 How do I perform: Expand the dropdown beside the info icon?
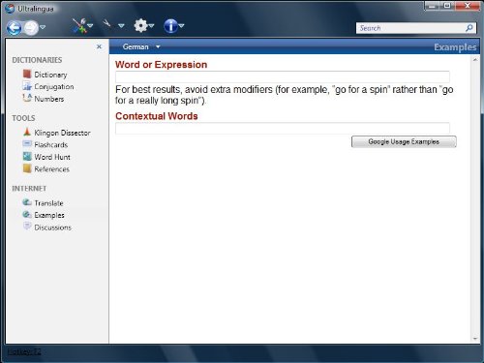pos(181,25)
